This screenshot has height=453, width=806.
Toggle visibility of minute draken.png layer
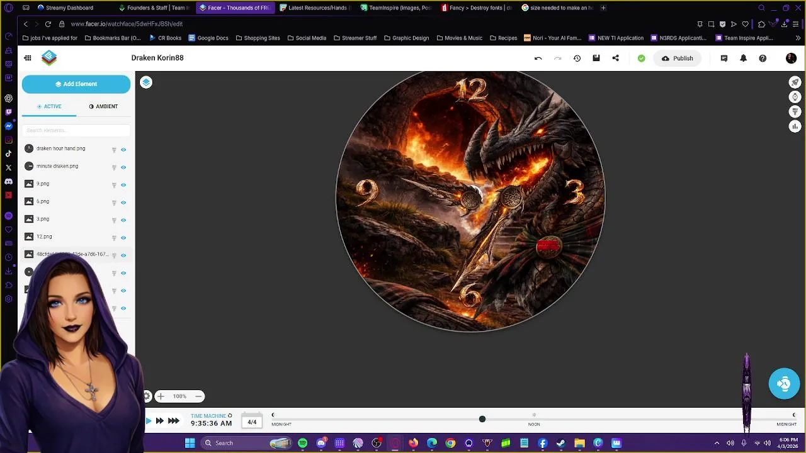[123, 167]
